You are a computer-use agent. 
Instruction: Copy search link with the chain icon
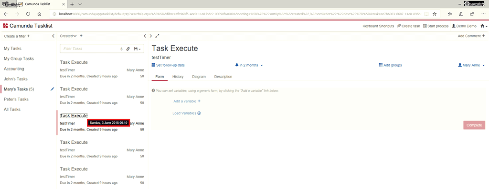coord(128,49)
